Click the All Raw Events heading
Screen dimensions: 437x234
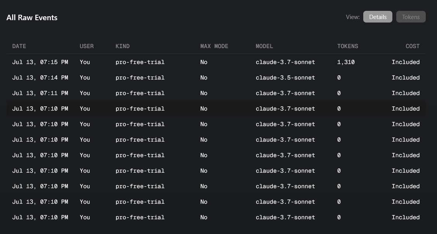(x=32, y=18)
